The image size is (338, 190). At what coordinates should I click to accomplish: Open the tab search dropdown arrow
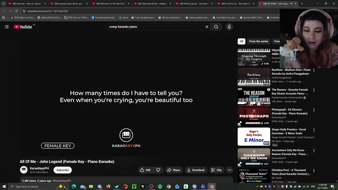(x=3, y=4)
